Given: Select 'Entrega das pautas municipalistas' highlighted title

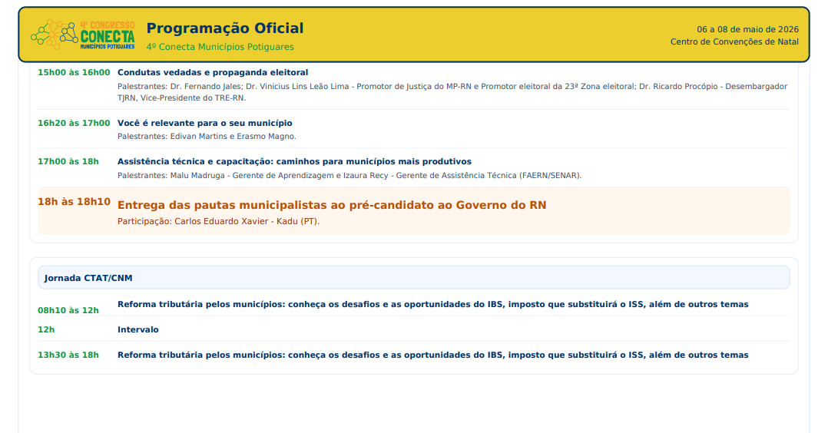Looking at the screenshot, I should [x=332, y=205].
